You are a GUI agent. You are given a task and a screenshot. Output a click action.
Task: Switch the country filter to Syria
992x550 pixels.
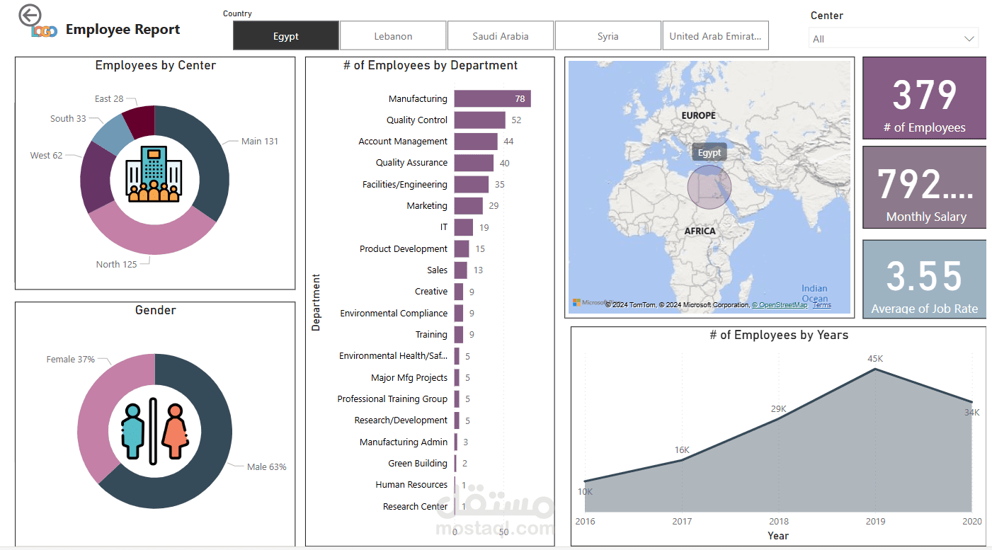point(608,35)
